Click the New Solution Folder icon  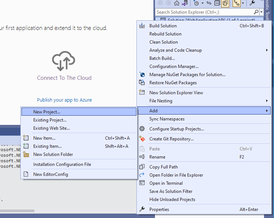(26, 154)
